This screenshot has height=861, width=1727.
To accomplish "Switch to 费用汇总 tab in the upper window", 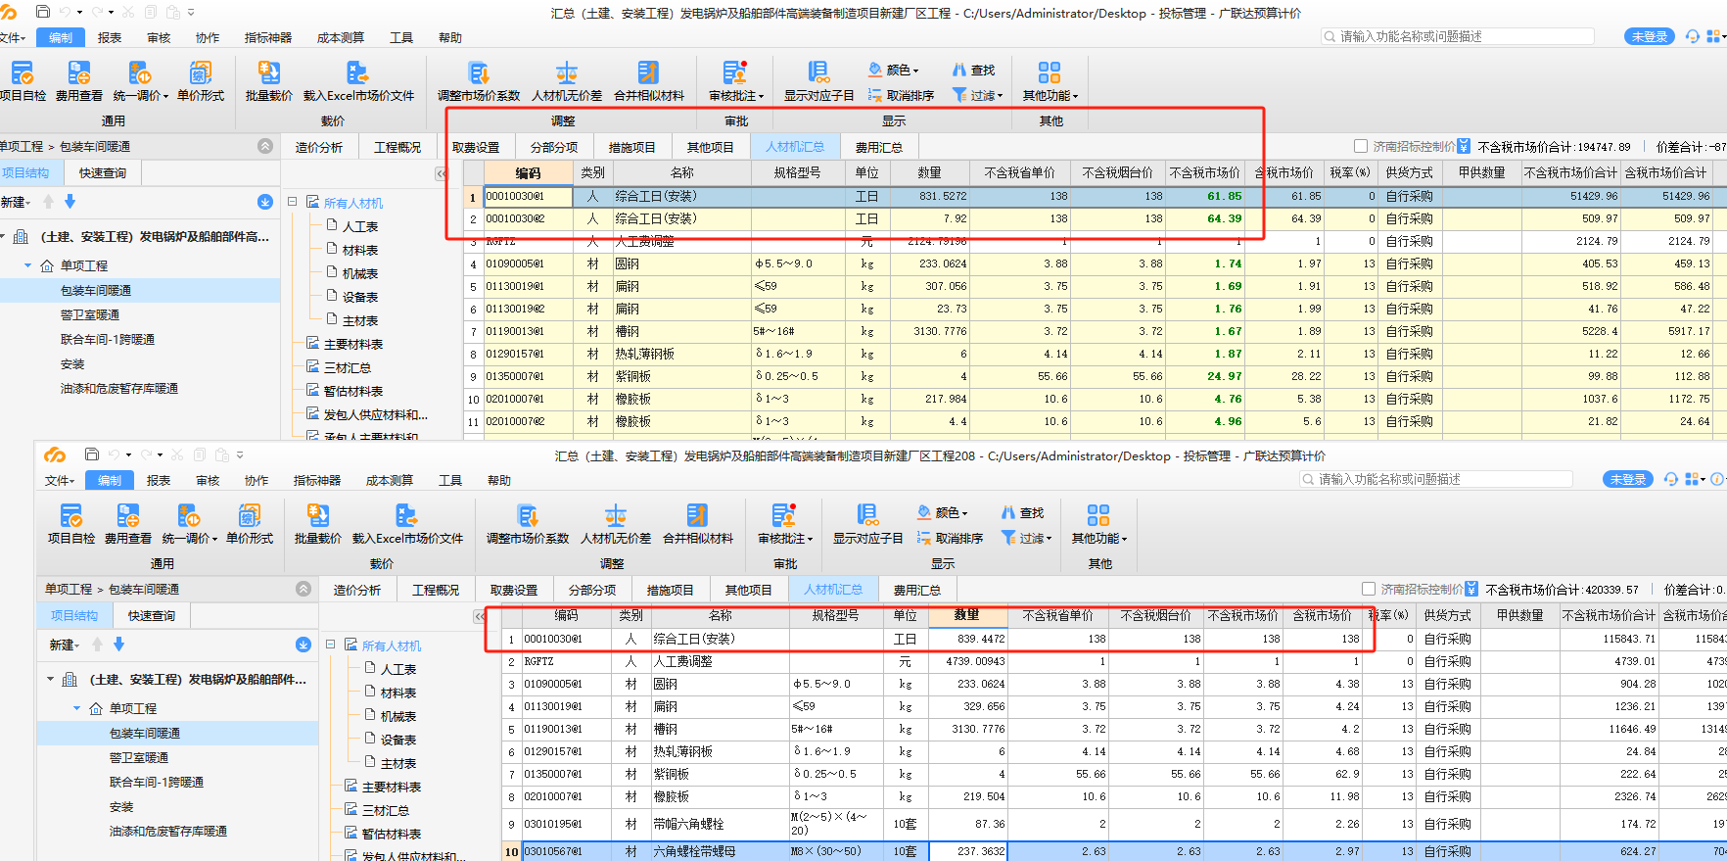I will (879, 147).
